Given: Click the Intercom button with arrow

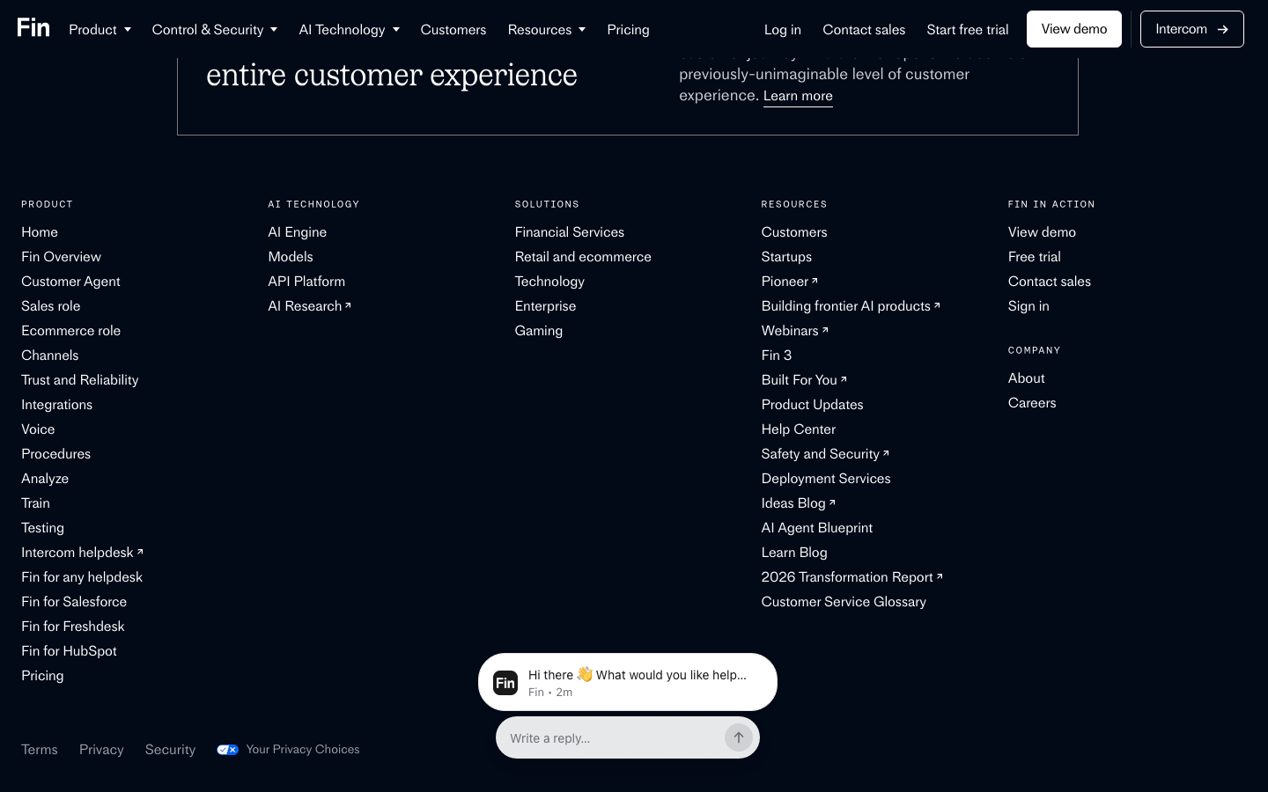Looking at the screenshot, I should point(1191,29).
